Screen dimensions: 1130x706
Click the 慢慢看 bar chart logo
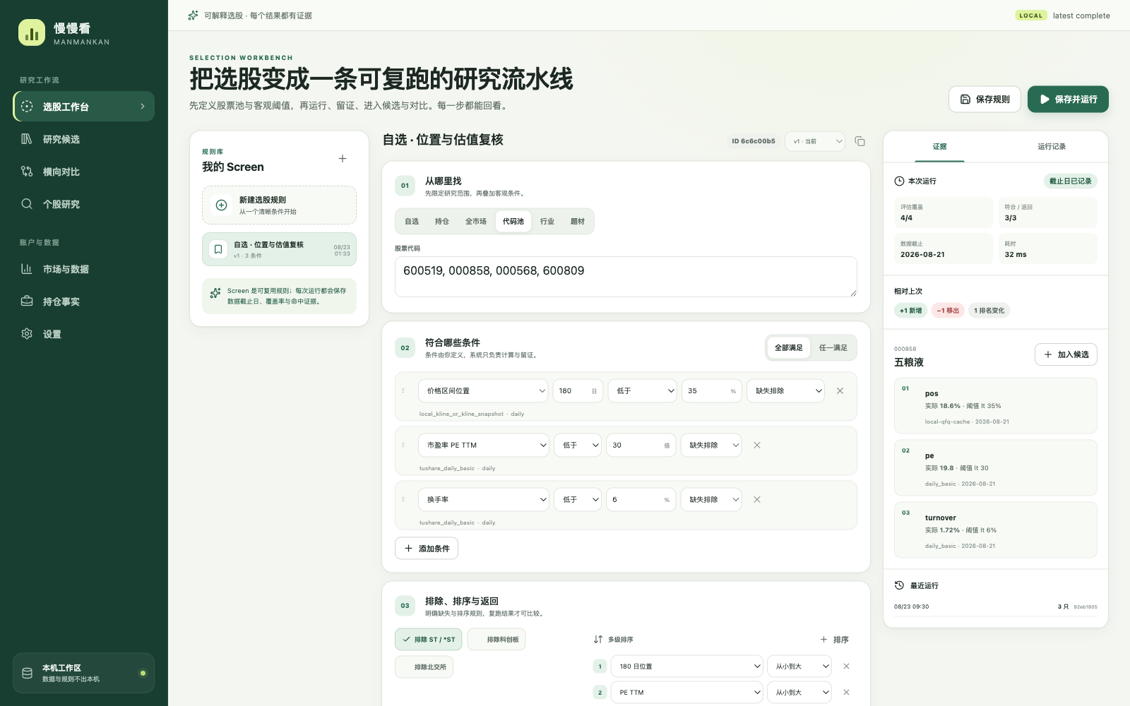pos(32,32)
